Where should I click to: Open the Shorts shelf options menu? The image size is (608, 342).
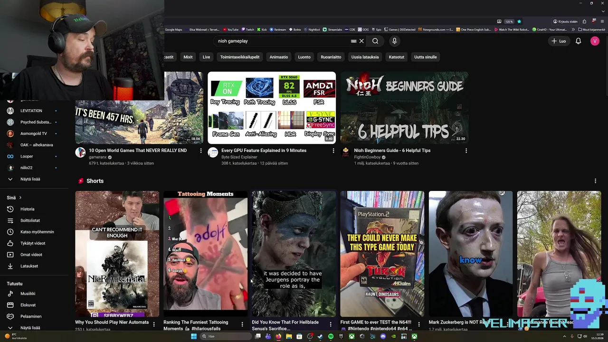595,181
